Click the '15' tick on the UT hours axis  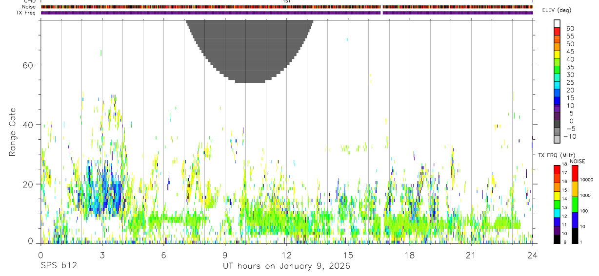coord(348,255)
